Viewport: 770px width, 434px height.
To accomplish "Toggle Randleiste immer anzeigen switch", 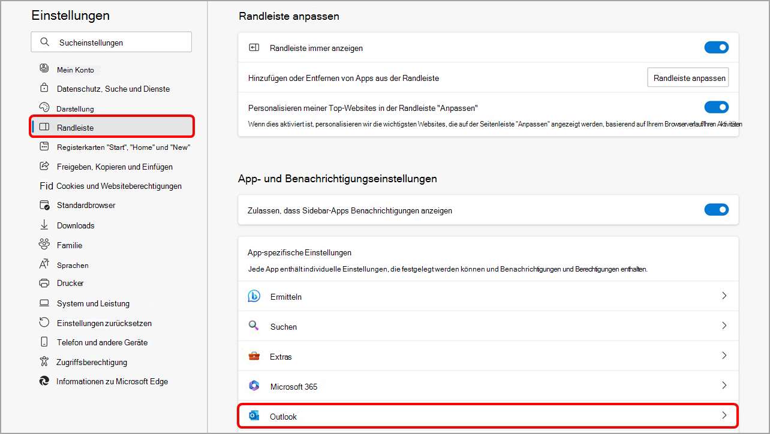I will [717, 47].
